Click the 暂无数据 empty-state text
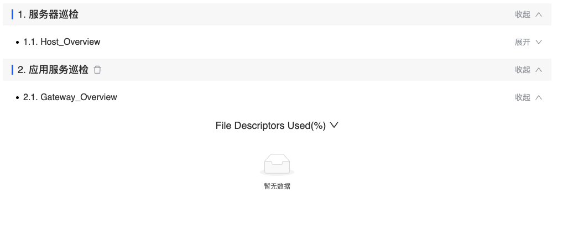The height and width of the screenshot is (239, 573). [277, 186]
